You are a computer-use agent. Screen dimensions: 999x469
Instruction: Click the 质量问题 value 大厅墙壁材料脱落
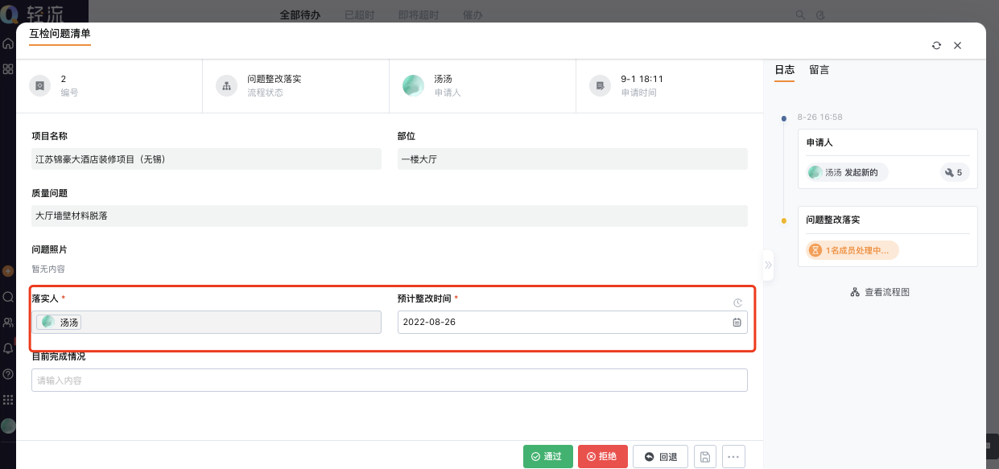tap(390, 216)
